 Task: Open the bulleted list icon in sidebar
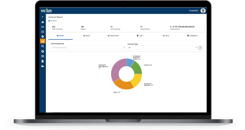(43, 32)
